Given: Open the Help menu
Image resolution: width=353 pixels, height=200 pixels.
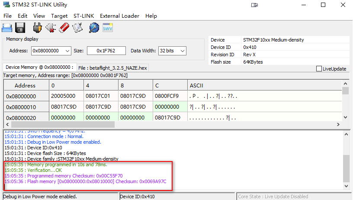Looking at the screenshot, I should (x=151, y=16).
